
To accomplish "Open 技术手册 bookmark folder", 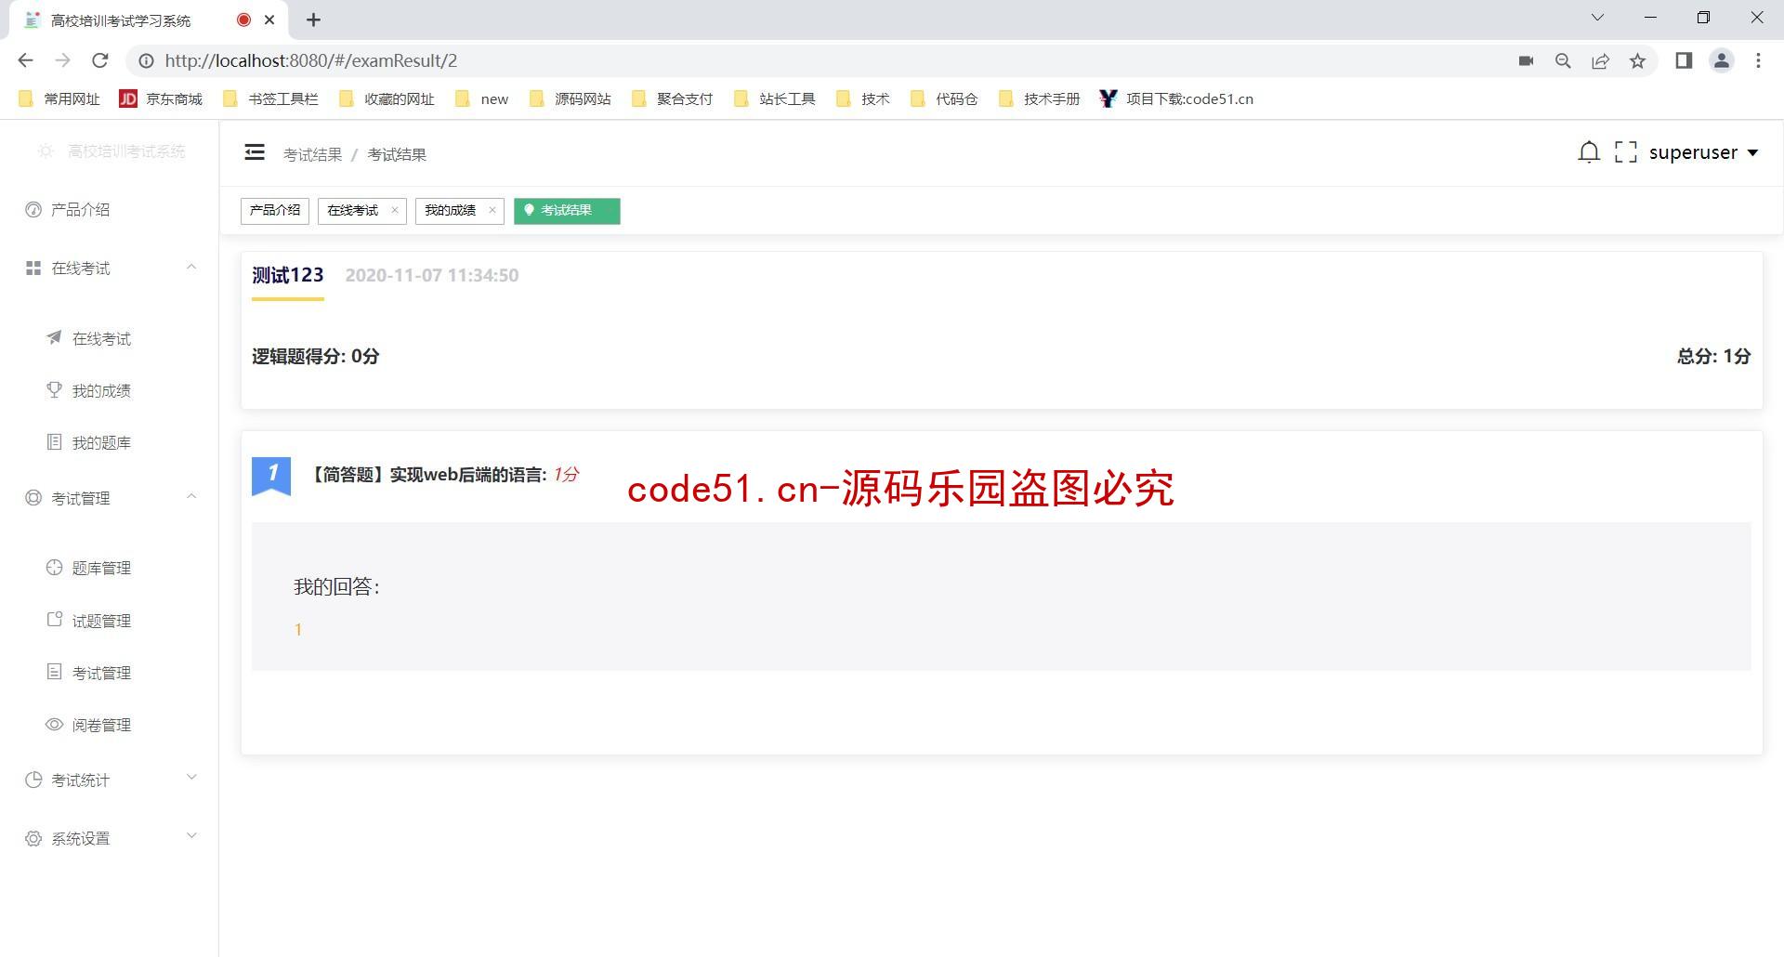I will tap(1039, 98).
